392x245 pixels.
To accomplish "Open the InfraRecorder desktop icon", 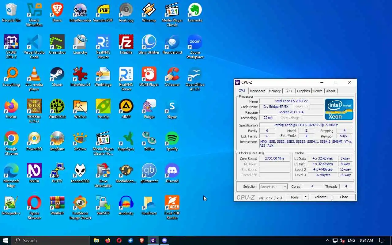I will click(x=80, y=12).
